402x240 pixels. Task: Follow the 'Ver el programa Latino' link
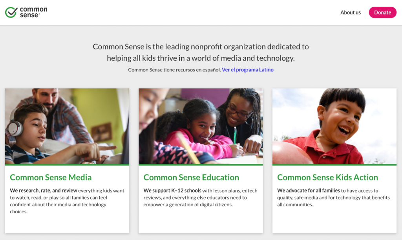pos(247,70)
